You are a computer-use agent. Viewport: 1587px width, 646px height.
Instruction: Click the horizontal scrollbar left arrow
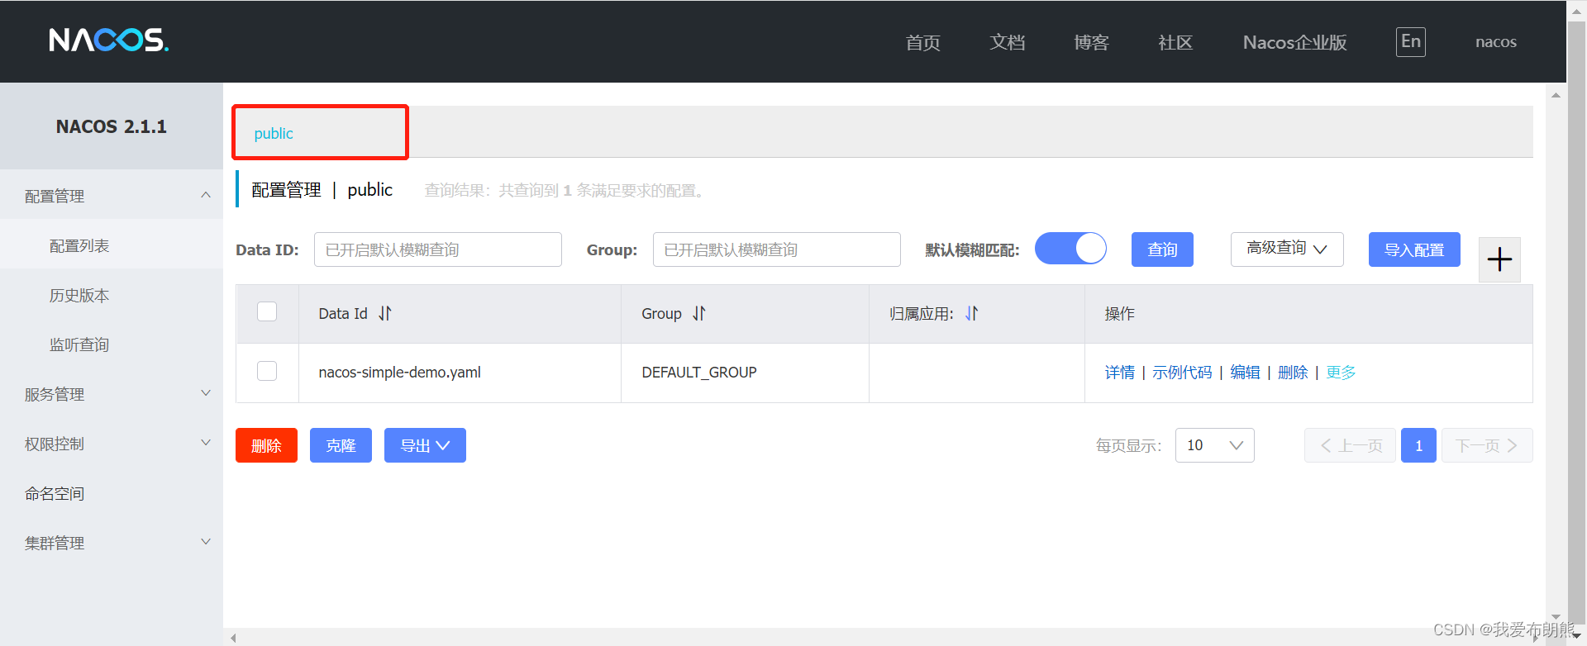(x=233, y=638)
